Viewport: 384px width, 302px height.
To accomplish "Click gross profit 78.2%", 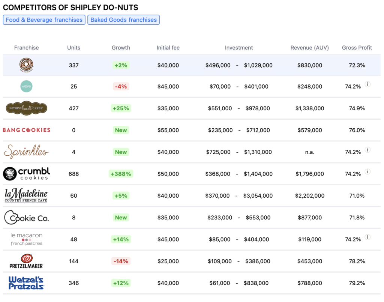I will click(357, 261).
